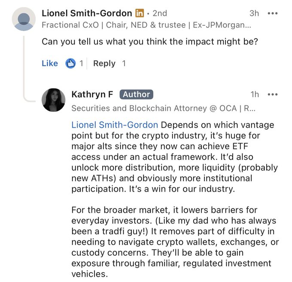Click the blue thumbs-up reaction icon
The image size is (292, 282).
(x=70, y=64)
